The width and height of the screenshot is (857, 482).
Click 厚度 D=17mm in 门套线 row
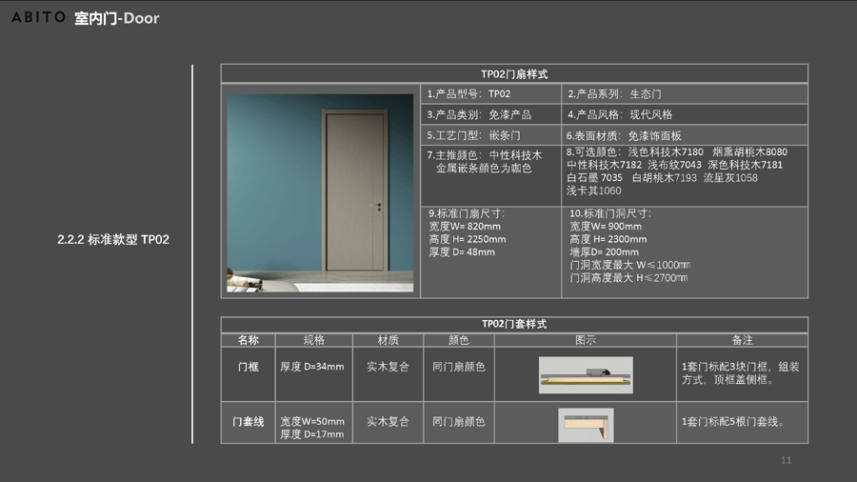coord(312,434)
